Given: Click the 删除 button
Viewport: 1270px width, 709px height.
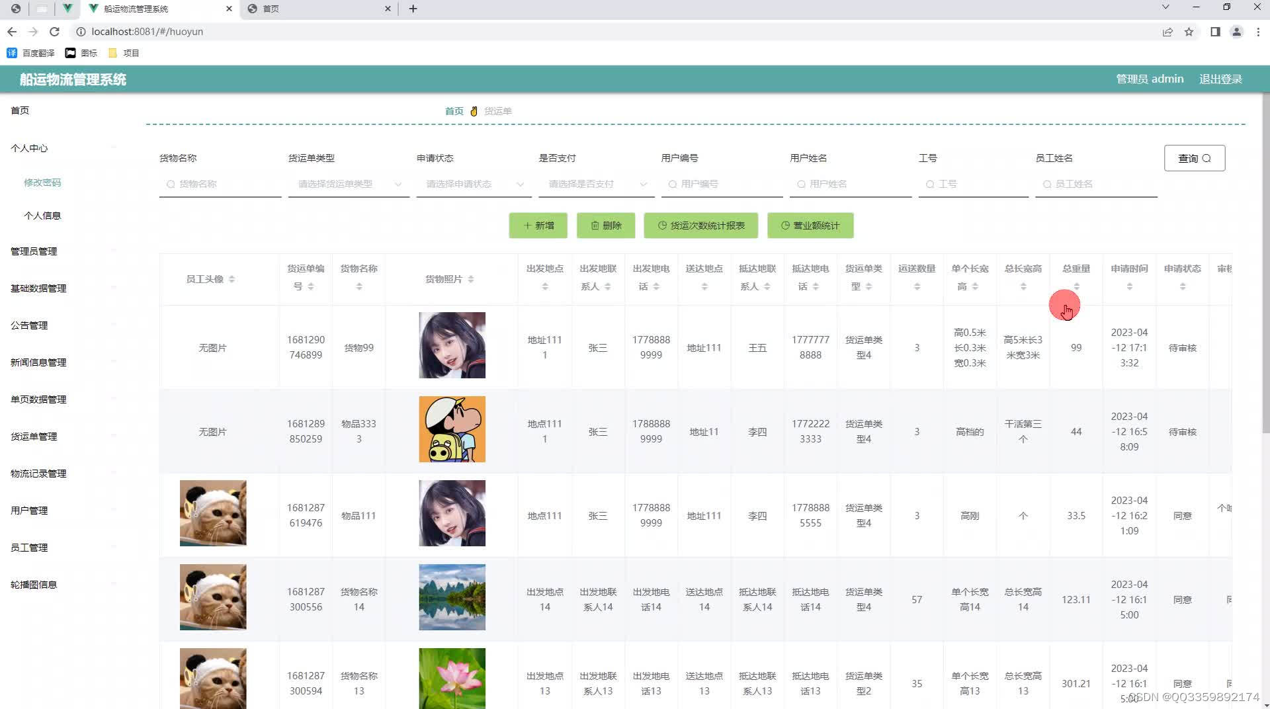Looking at the screenshot, I should pos(606,226).
